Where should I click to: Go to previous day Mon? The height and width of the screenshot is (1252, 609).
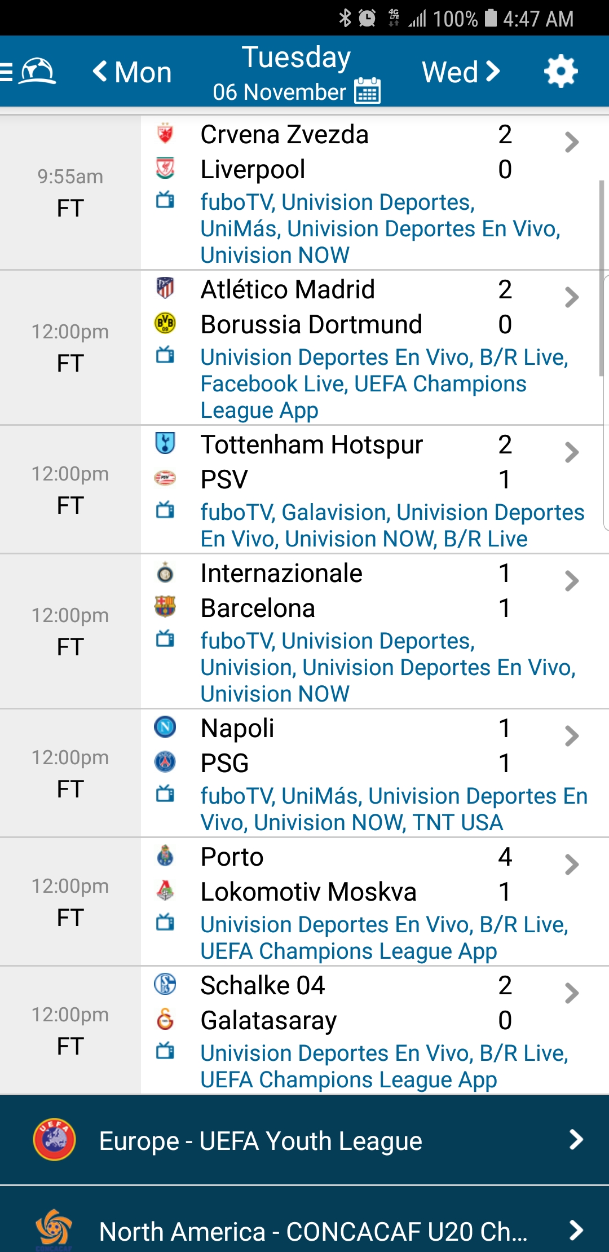coord(133,72)
